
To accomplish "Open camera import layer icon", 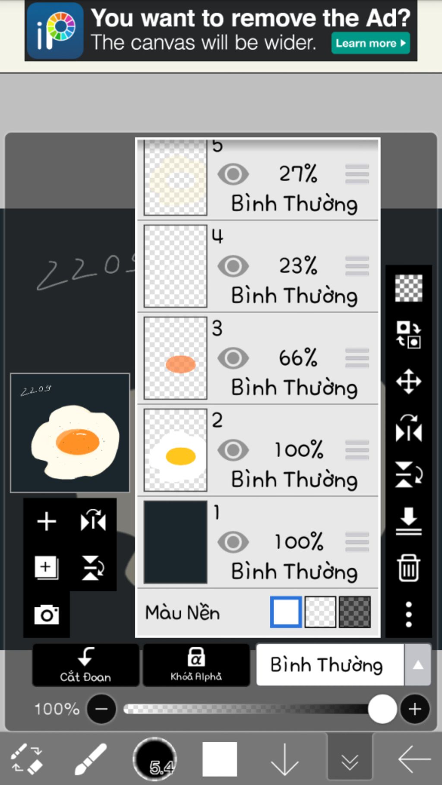I will click(x=47, y=614).
